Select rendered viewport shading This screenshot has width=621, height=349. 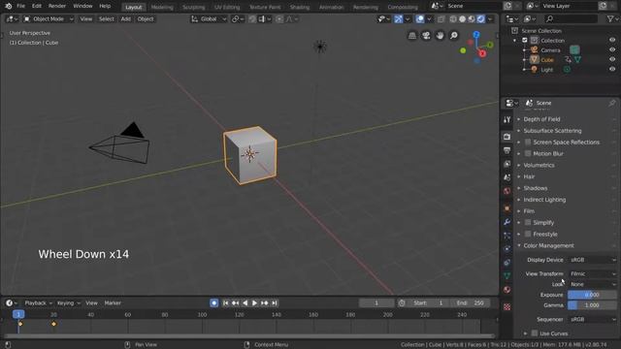480,19
